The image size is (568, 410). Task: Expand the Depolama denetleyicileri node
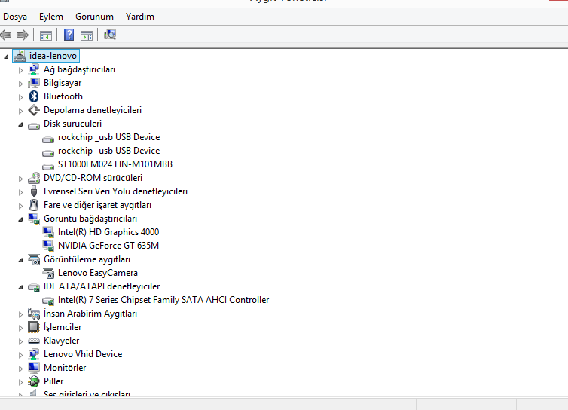(x=20, y=111)
